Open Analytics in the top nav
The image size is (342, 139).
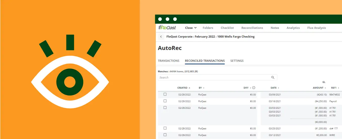[293, 28]
